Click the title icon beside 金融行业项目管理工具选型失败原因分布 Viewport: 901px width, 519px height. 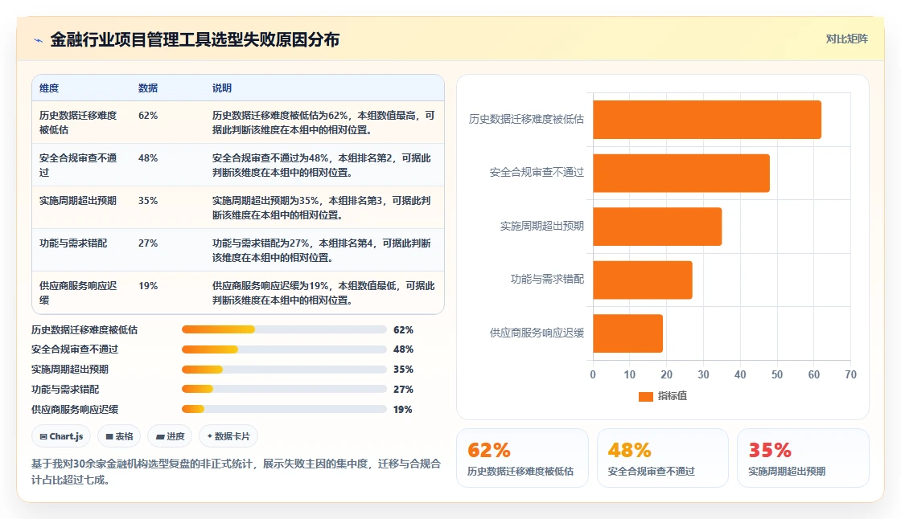click(39, 40)
